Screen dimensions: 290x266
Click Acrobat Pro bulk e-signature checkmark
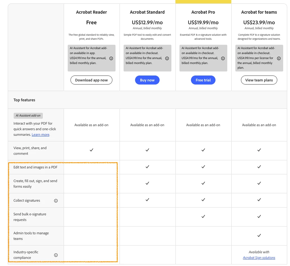(x=203, y=216)
